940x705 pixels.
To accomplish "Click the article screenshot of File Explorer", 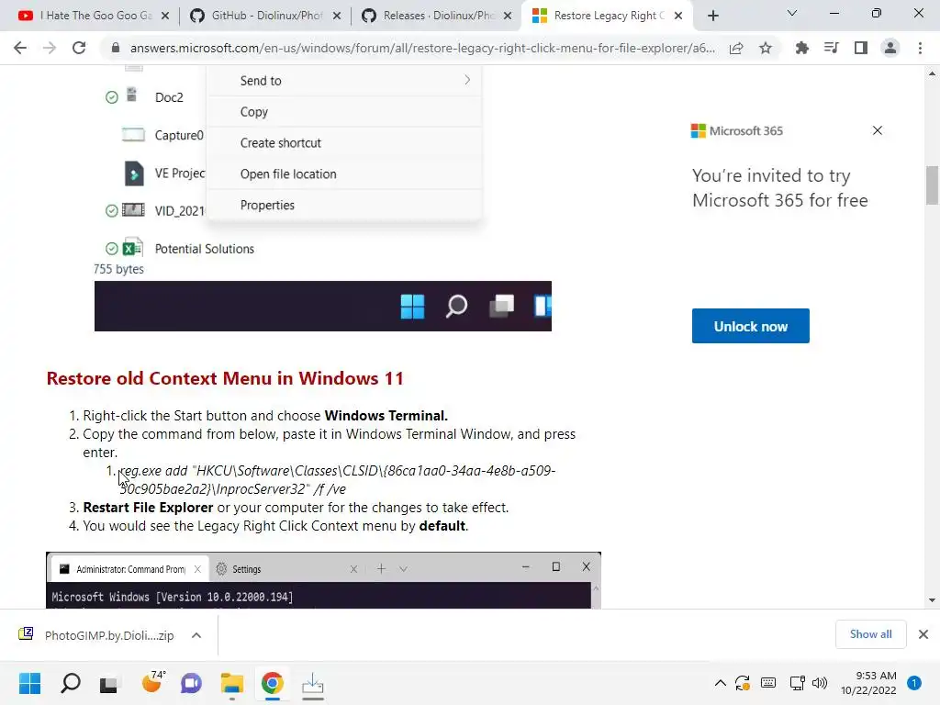I will coord(322,198).
